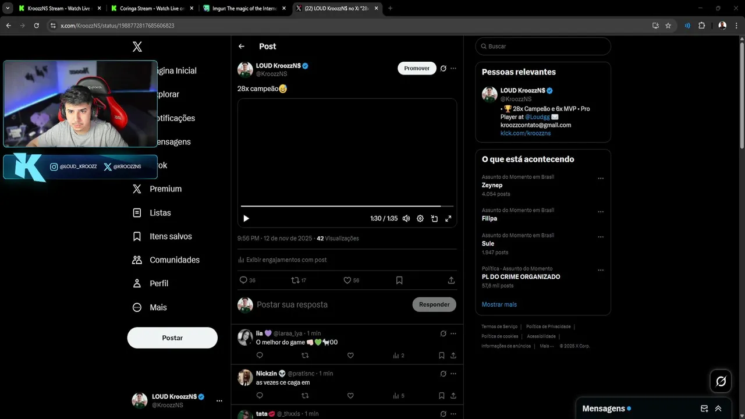Open more options on tata's comment
Image resolution: width=745 pixels, height=419 pixels.
(x=453, y=414)
